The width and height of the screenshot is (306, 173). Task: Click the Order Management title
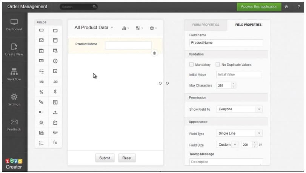[27, 6]
